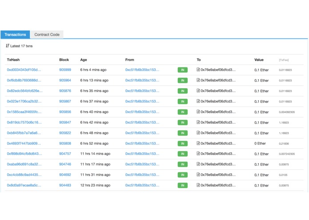
Task: Click the TxHash column header
Action: 13,60
